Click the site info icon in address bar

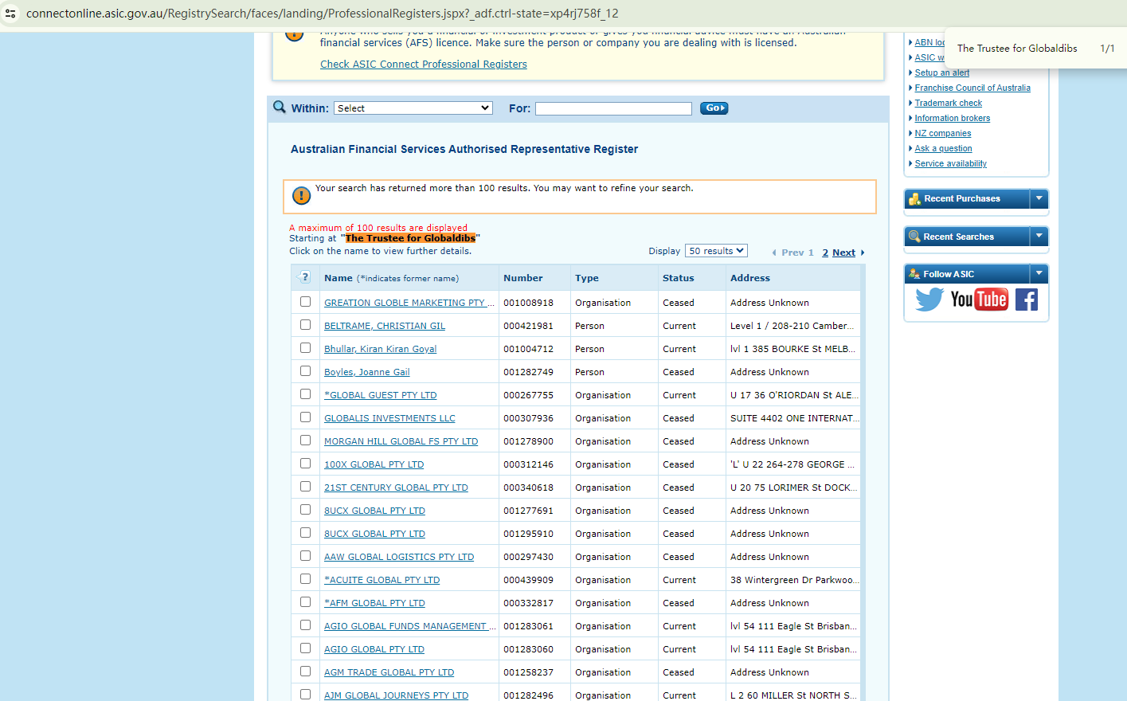coord(10,14)
